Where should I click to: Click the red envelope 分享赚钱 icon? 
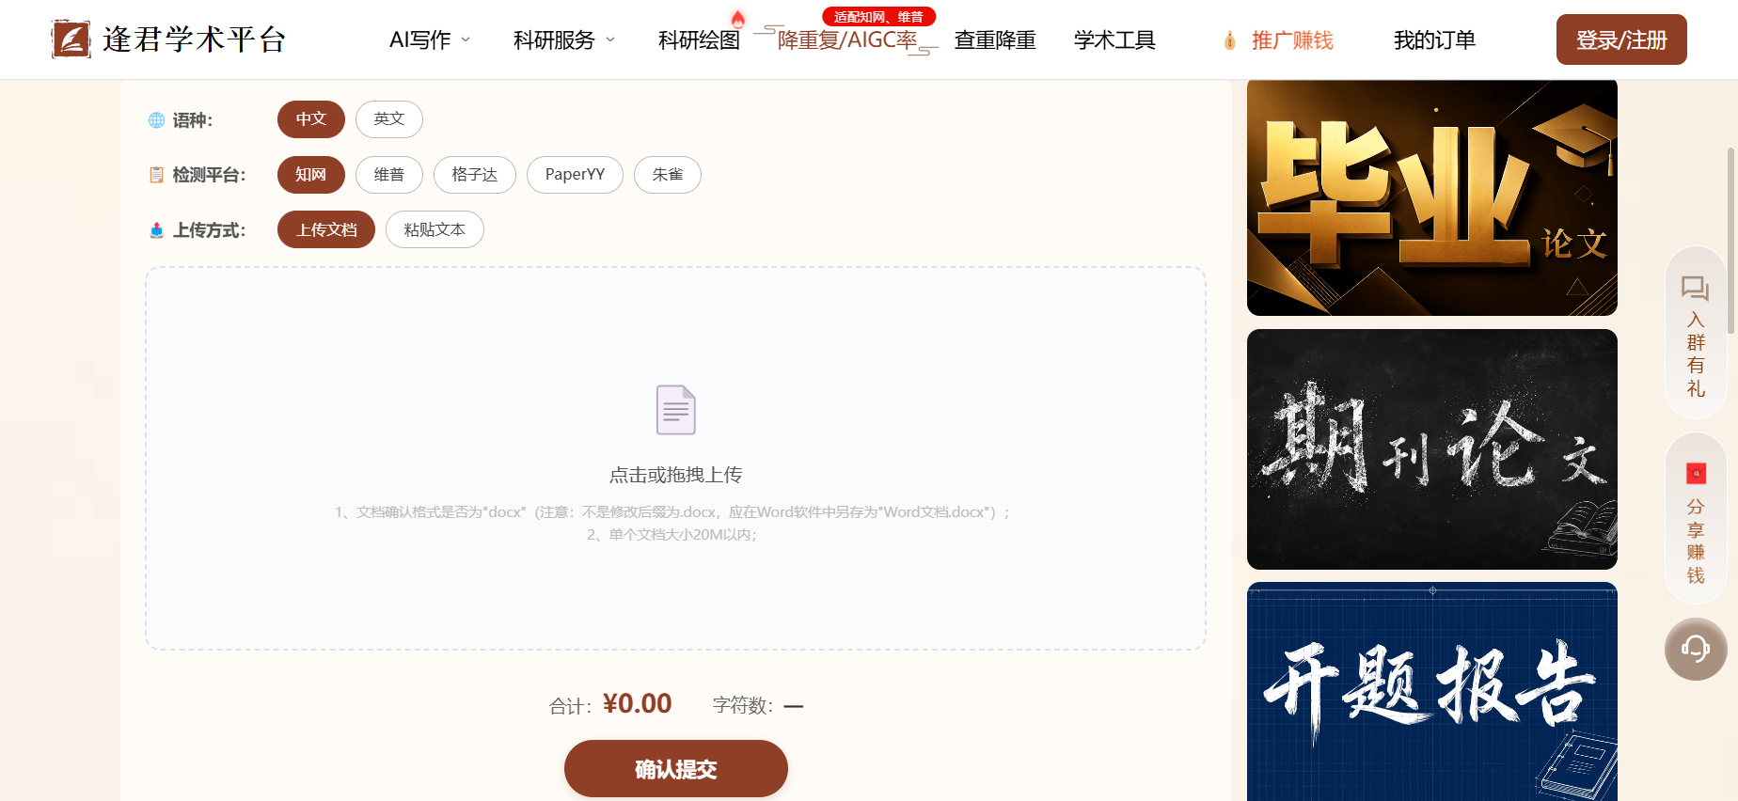point(1696,473)
